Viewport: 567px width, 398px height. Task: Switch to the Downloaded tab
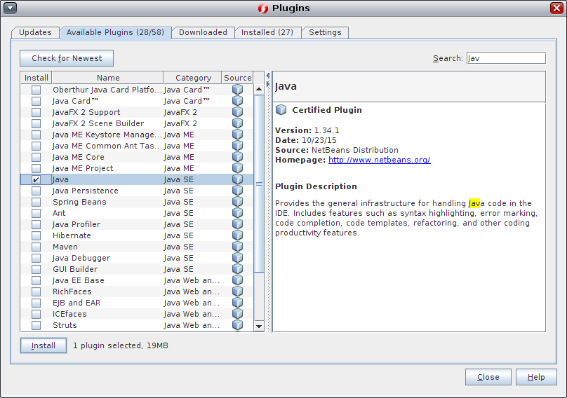[x=203, y=32]
